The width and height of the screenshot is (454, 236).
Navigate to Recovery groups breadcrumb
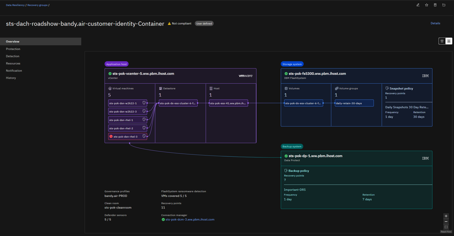click(x=37, y=5)
